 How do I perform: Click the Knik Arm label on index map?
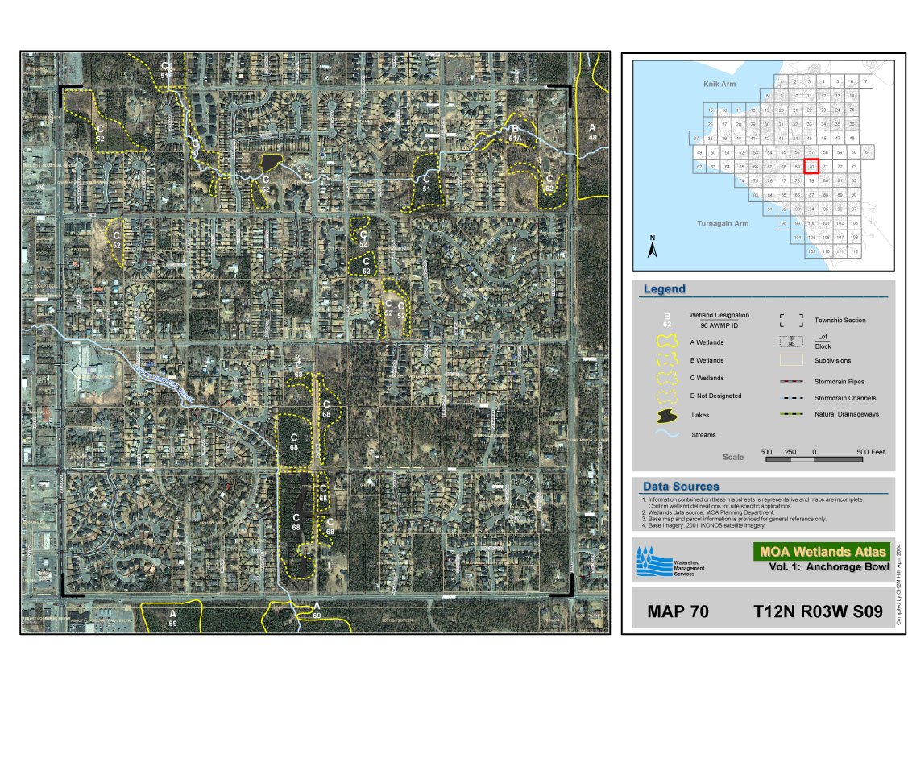point(715,84)
